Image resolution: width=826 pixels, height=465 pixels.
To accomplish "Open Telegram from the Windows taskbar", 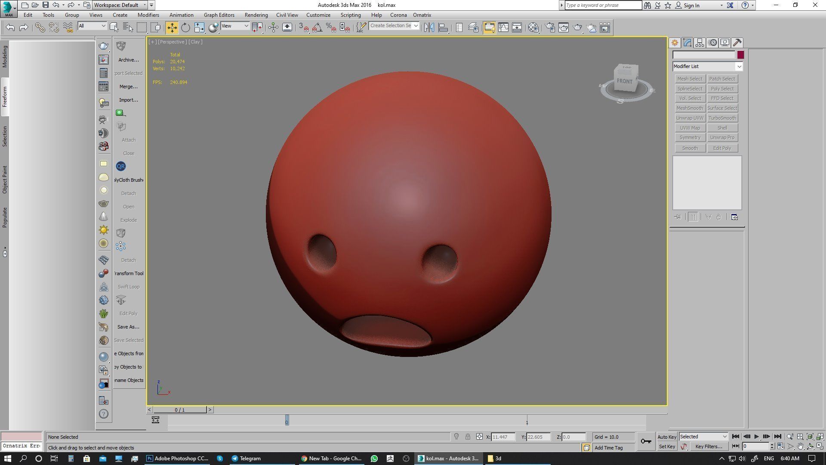I will click(x=246, y=459).
